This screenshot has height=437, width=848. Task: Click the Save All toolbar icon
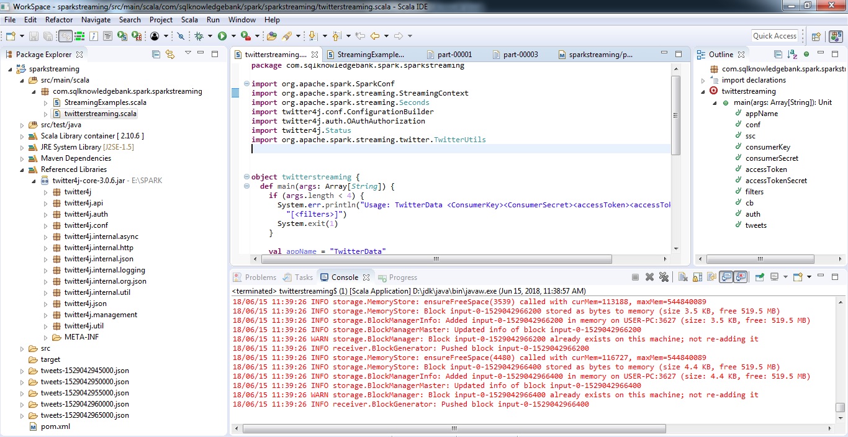click(x=48, y=36)
